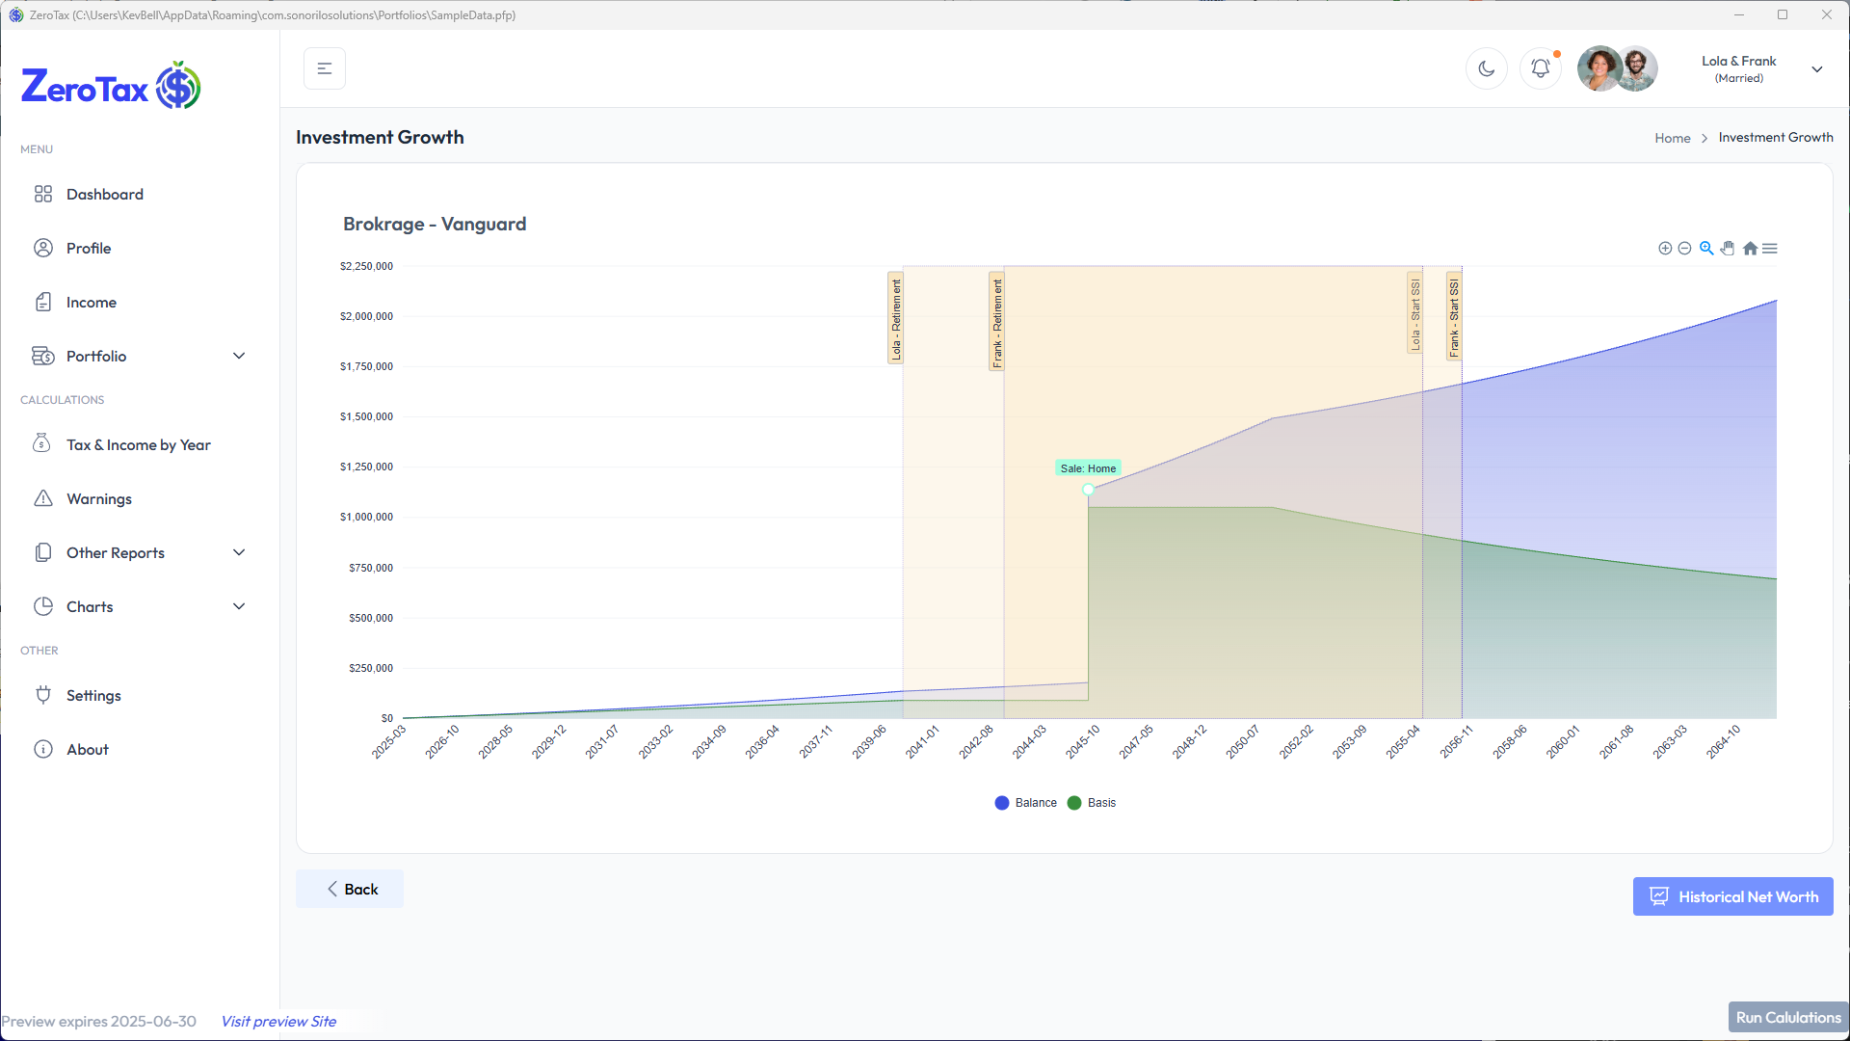This screenshot has width=1850, height=1041.
Task: Select the chart panning hand tool
Action: point(1728,249)
